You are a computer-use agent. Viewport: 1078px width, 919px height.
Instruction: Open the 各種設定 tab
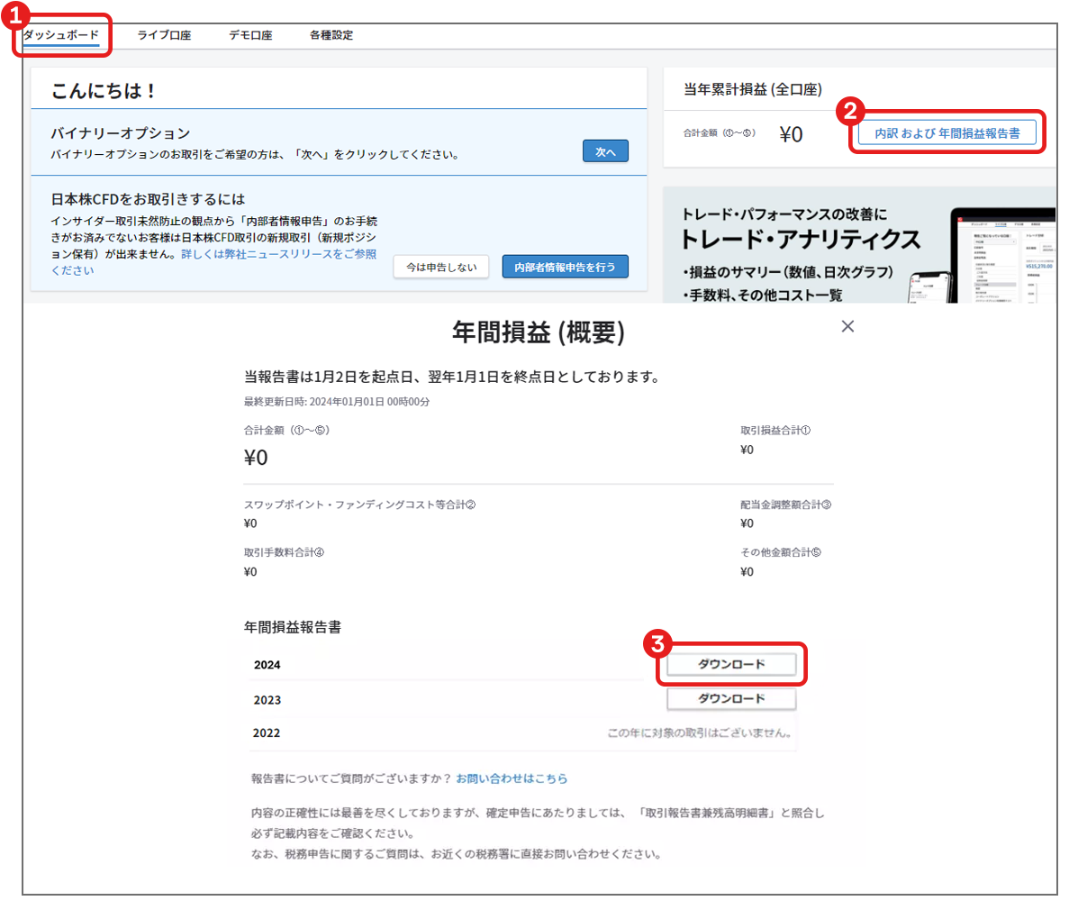(331, 34)
